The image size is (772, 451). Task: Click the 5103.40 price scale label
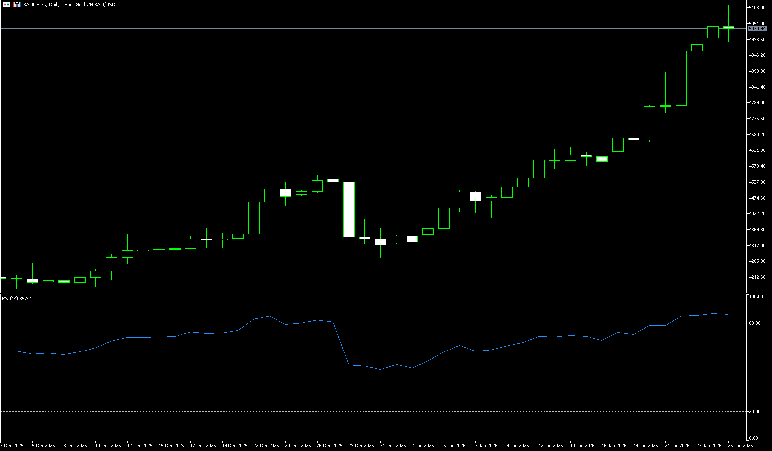click(x=757, y=8)
